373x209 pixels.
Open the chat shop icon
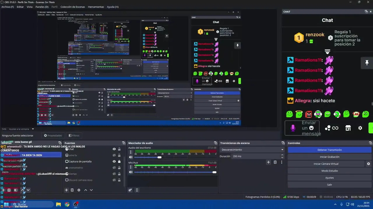coord(348,128)
